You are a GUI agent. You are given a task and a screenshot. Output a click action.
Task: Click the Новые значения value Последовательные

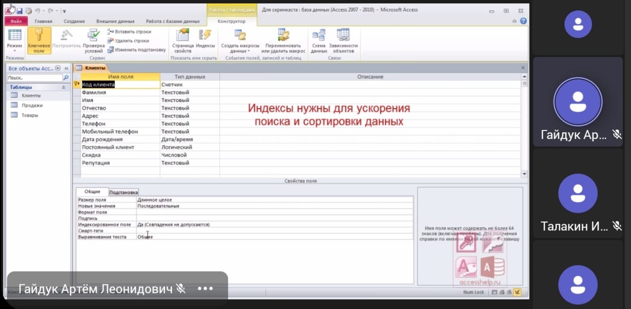275,206
